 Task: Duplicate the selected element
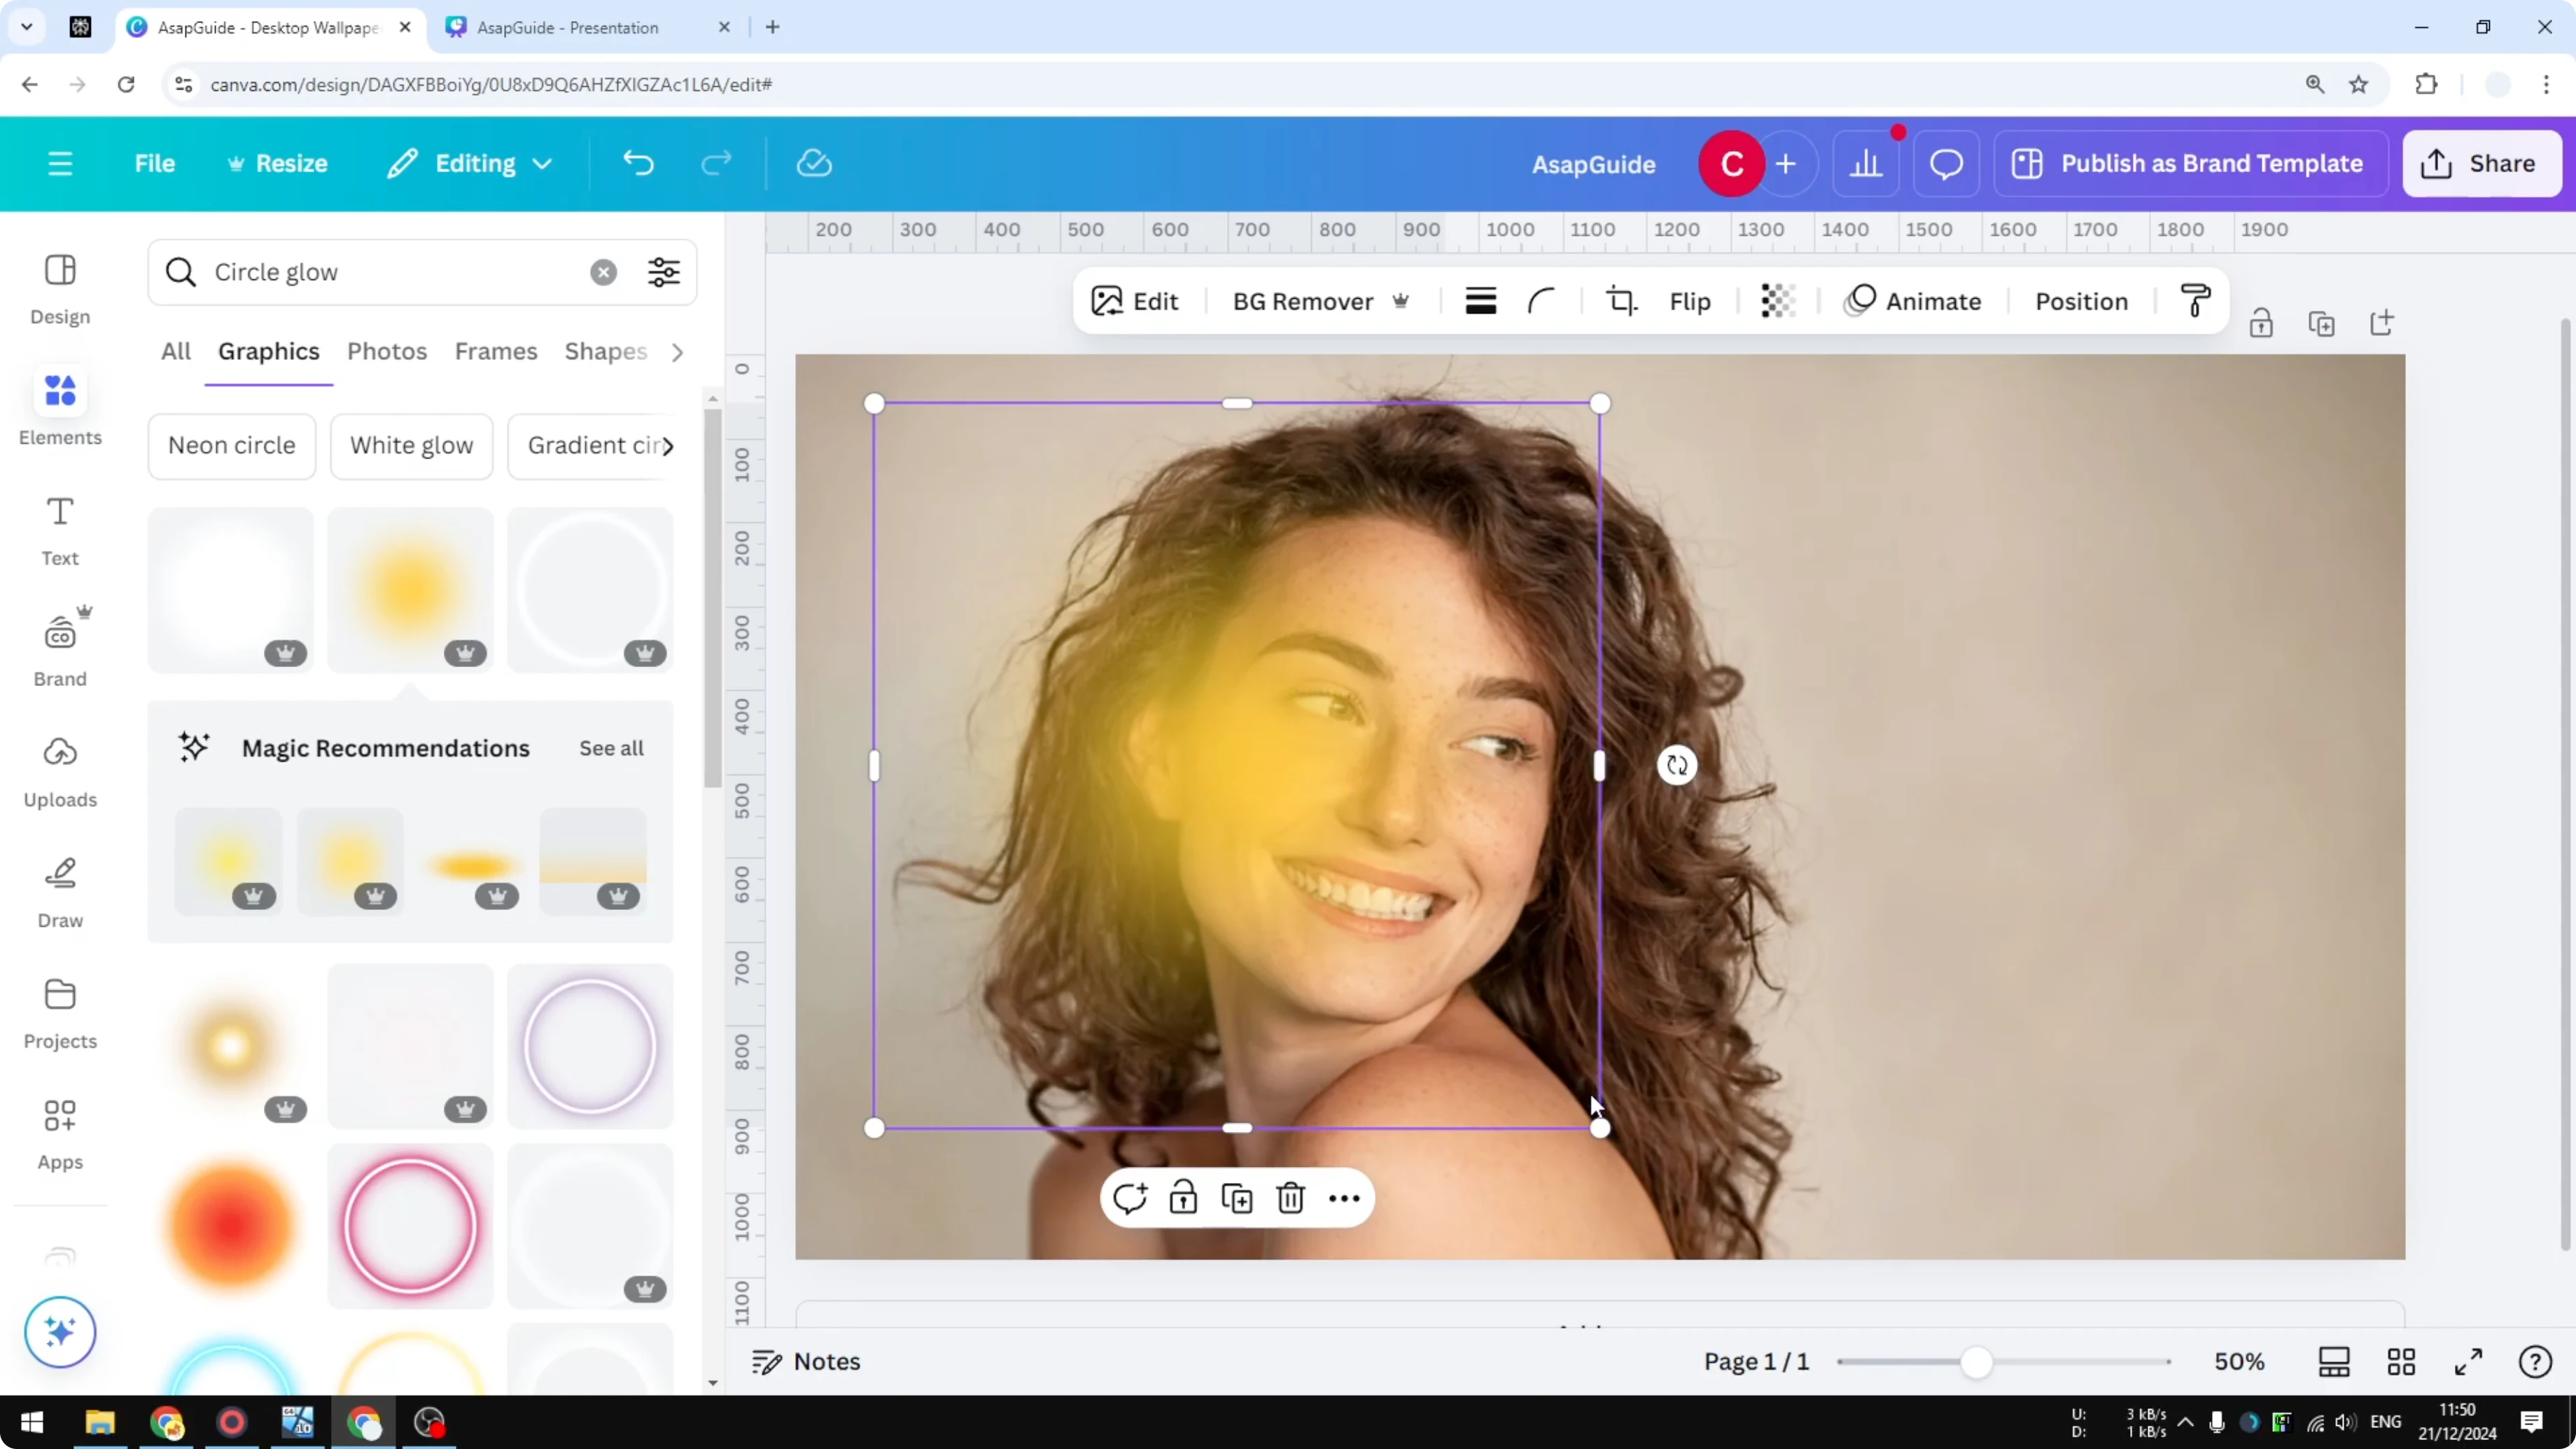(1236, 1197)
